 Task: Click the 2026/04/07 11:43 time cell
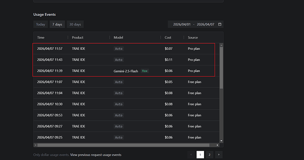click(x=50, y=60)
